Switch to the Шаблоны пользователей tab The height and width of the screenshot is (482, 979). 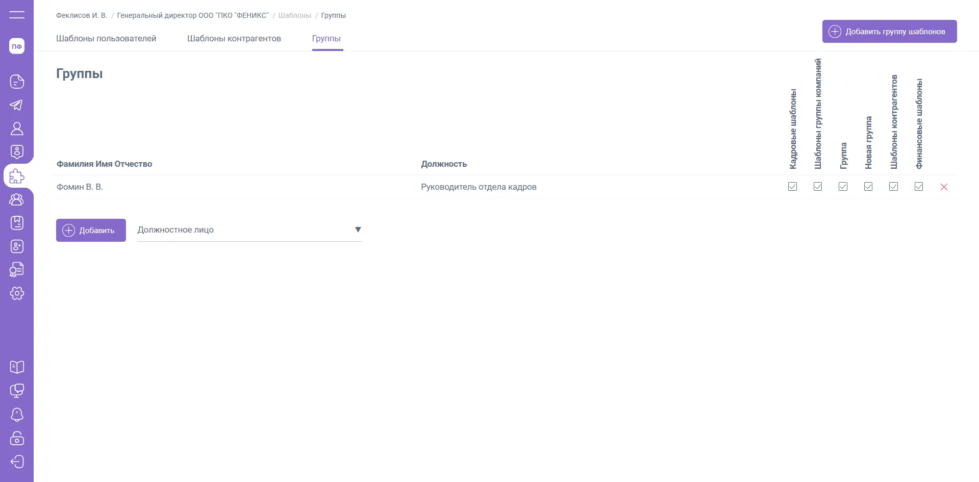pos(106,39)
